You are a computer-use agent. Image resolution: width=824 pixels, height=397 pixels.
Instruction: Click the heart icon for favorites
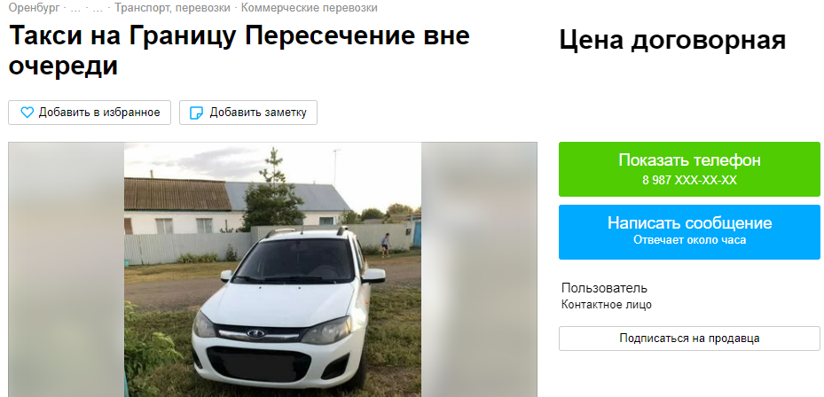pos(27,113)
